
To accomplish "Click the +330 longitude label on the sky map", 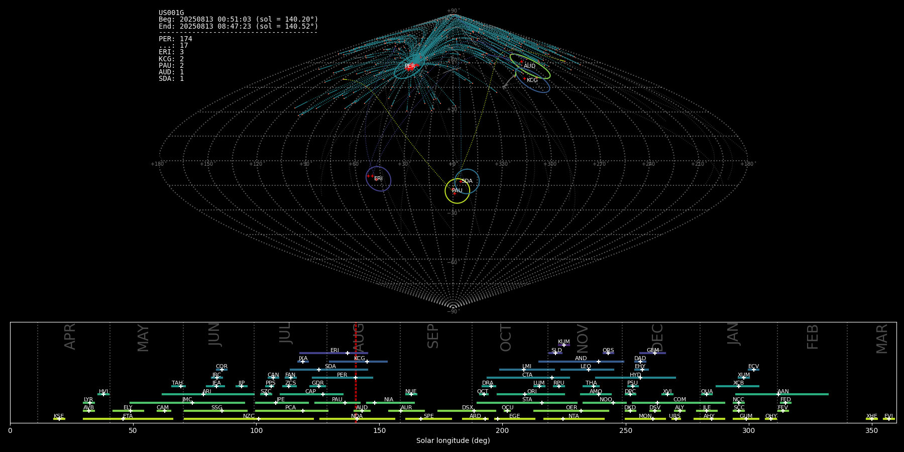I will pos(501,164).
